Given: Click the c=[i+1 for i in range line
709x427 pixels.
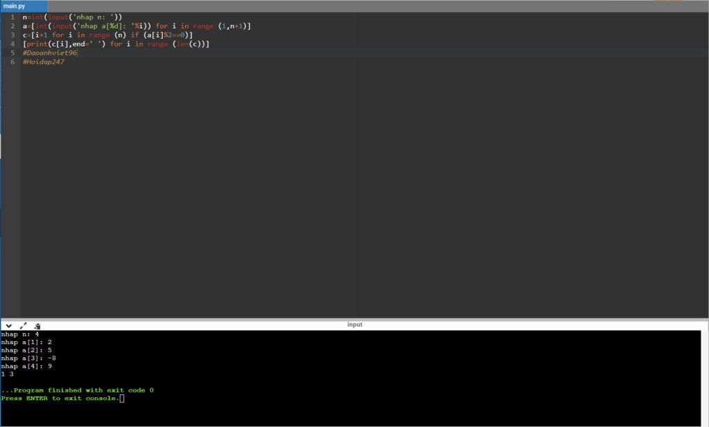Looking at the screenshot, I should coord(107,35).
